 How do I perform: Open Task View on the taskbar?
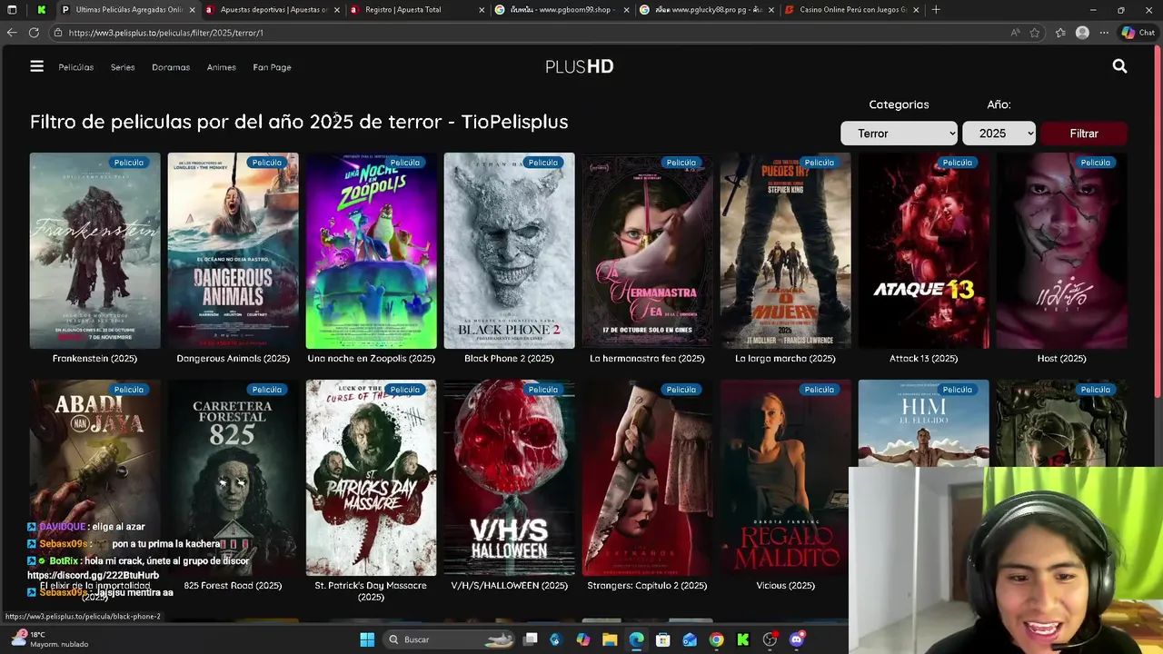pos(531,639)
